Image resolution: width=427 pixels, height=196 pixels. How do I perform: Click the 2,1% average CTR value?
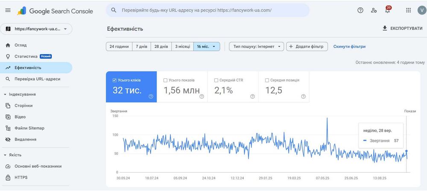click(224, 90)
